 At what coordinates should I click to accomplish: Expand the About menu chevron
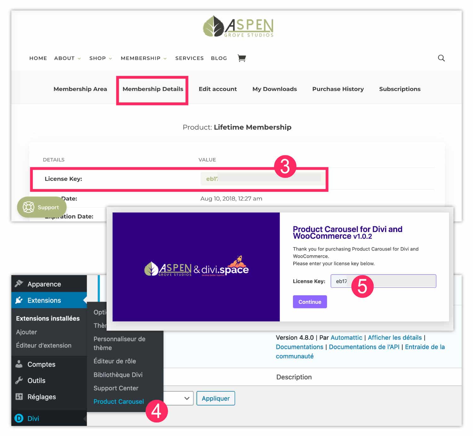point(79,59)
